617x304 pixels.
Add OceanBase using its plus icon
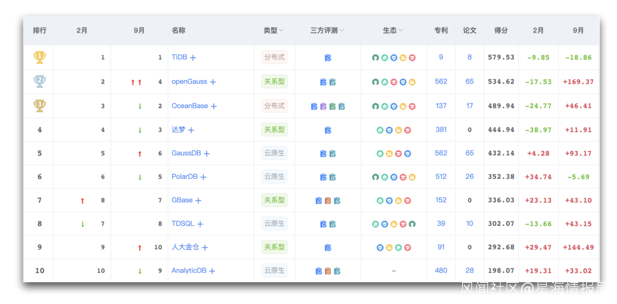214,106
